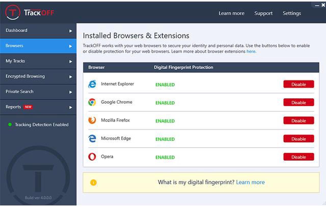Click the Installed Browsers & Extensions heading
Viewport: 326px width, 207px height.
click(136, 36)
